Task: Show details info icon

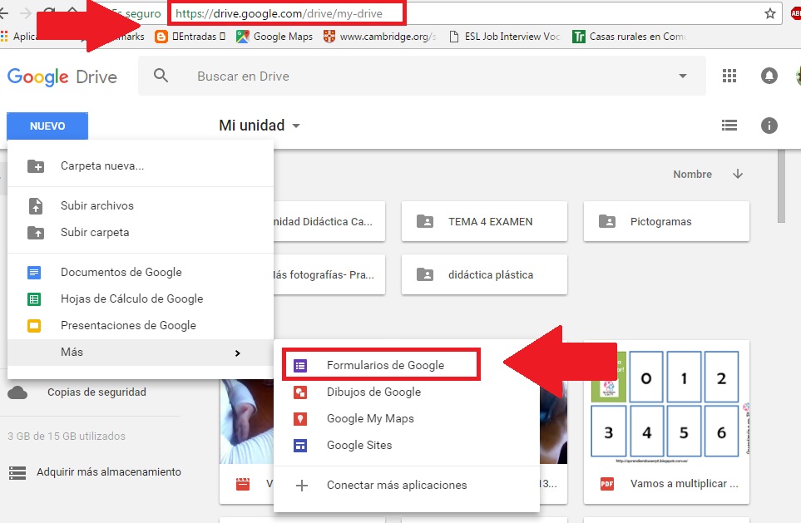Action: coord(769,125)
